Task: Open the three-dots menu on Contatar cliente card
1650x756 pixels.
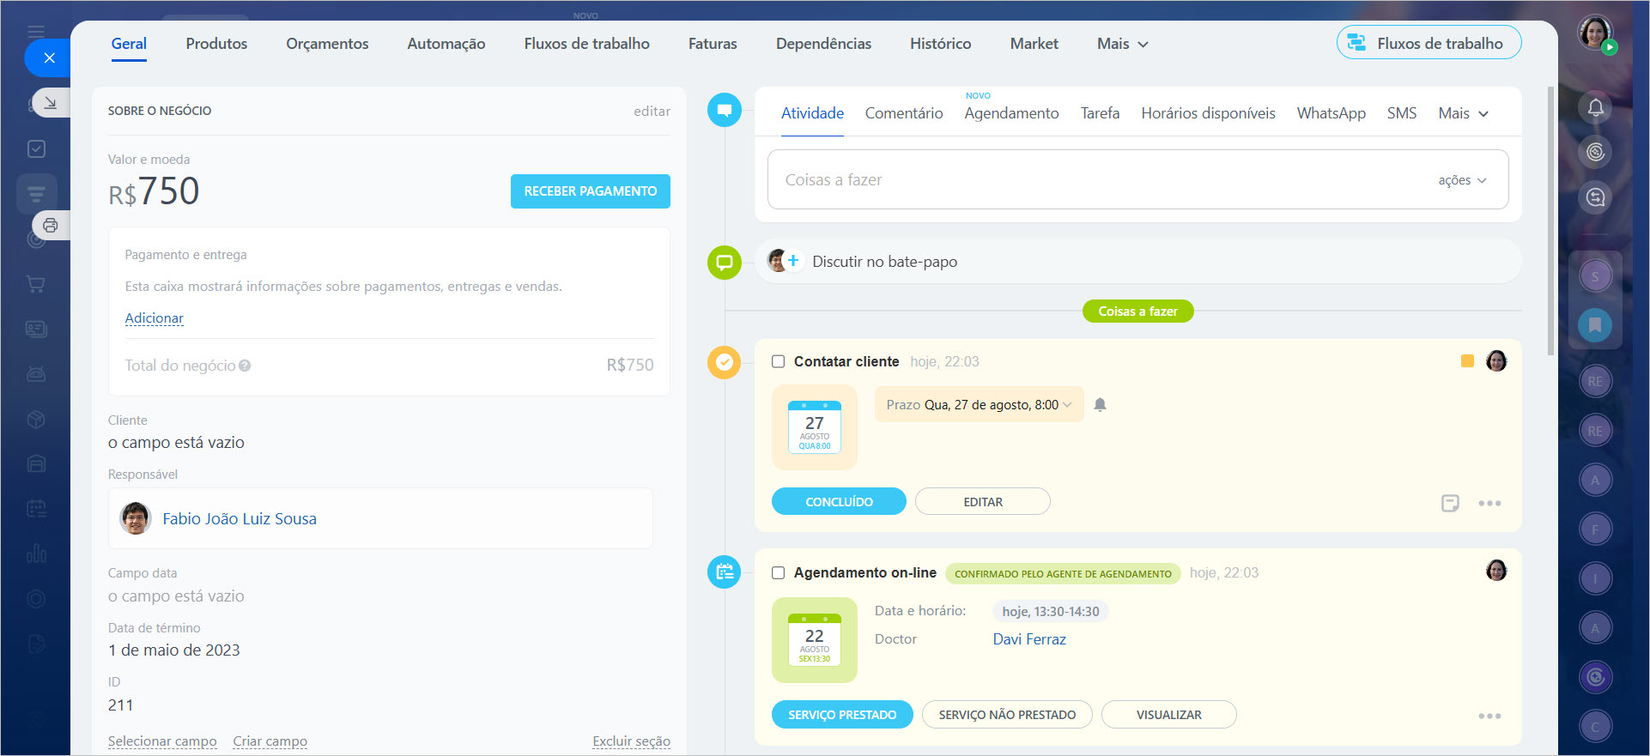Action: [x=1489, y=503]
